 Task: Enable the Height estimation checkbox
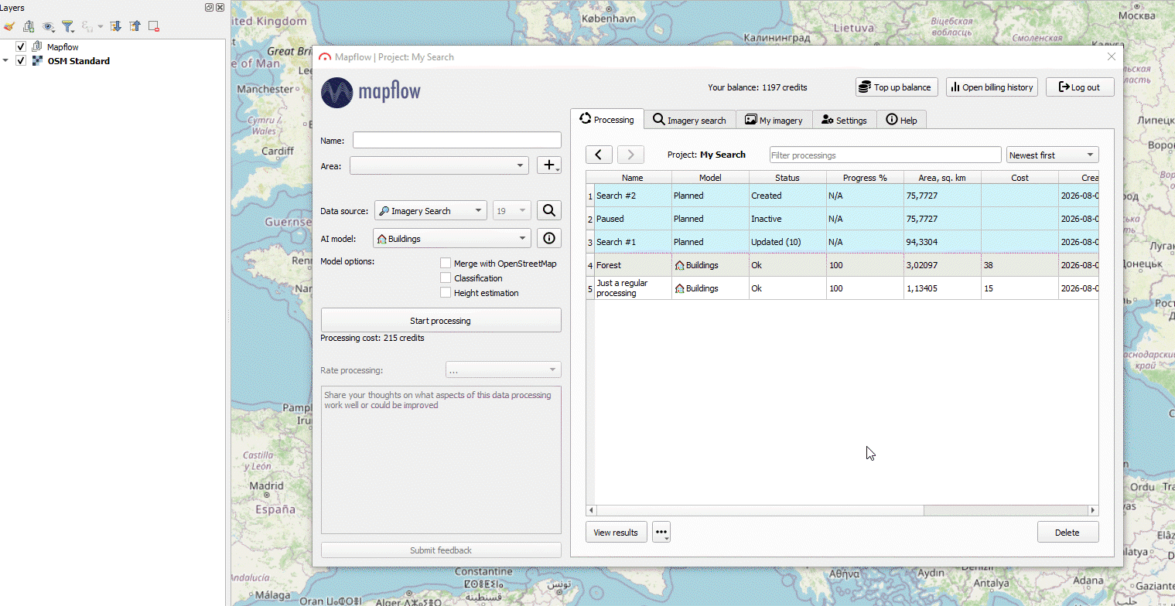446,293
